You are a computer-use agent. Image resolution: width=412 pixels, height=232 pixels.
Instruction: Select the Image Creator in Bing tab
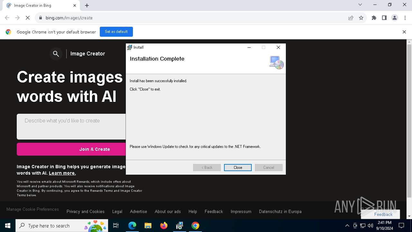click(x=41, y=5)
